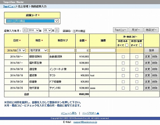Select the 2014/09/20 date cell
The width and height of the screenshot is (160, 125).
16,82
